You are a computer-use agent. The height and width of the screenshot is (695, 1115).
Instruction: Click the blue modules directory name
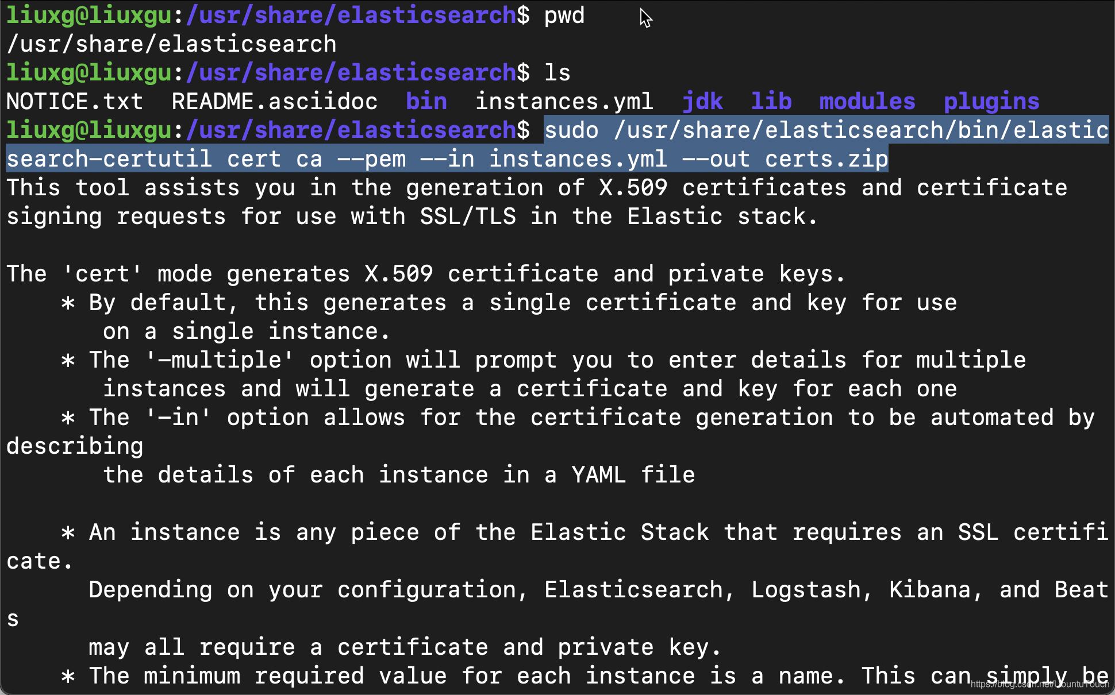(x=867, y=102)
